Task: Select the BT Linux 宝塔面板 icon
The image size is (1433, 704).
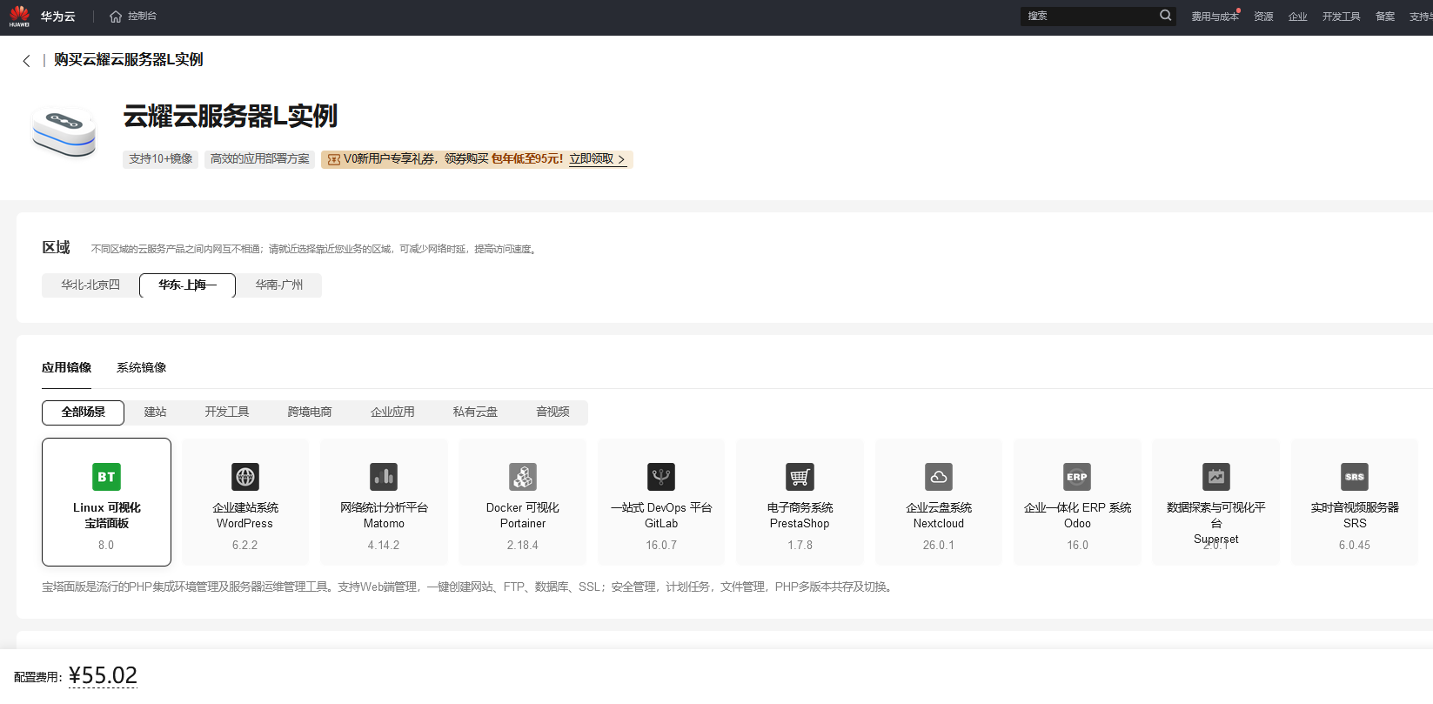Action: pos(106,477)
